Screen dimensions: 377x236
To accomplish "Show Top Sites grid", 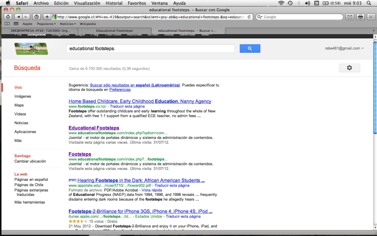I will tap(16, 24).
